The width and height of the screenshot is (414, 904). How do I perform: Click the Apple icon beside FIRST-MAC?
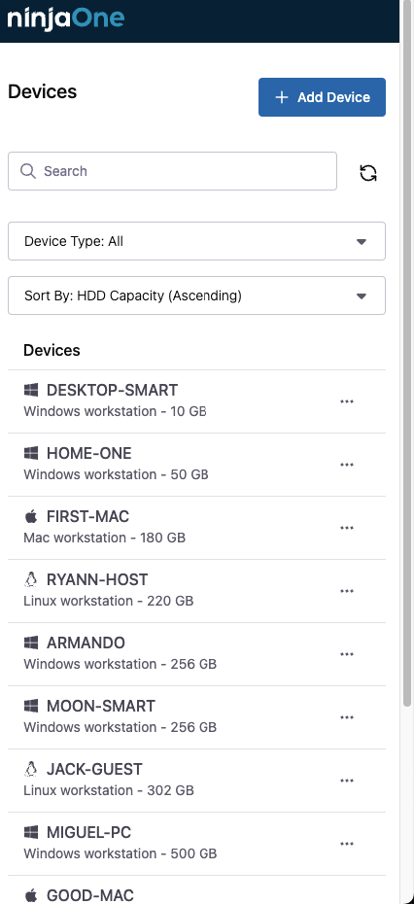pyautogui.click(x=31, y=516)
